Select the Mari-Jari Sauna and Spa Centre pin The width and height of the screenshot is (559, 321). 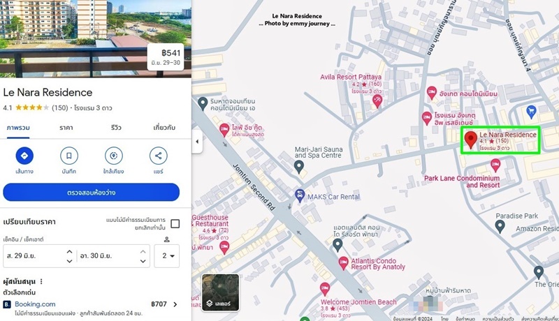coord(299,167)
